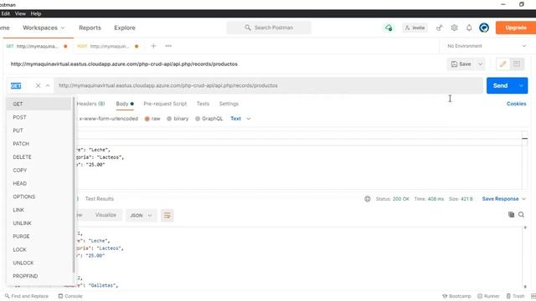536x301 pixels.
Task: Switch to the GET request tab
Action: coord(37,46)
